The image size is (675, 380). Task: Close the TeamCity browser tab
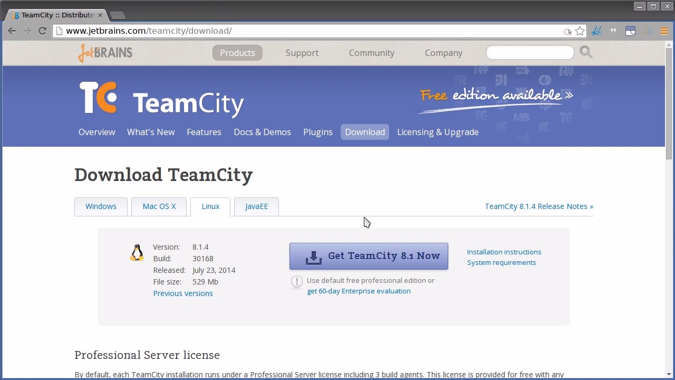click(100, 15)
